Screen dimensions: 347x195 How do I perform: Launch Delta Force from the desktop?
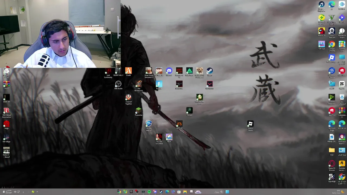pyautogui.click(x=189, y=72)
